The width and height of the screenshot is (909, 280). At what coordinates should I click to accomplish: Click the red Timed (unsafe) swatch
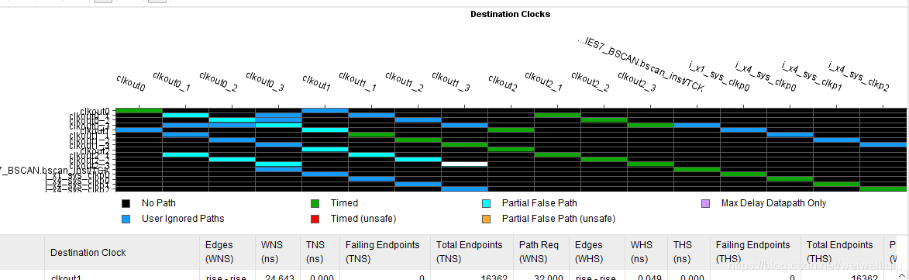point(315,220)
